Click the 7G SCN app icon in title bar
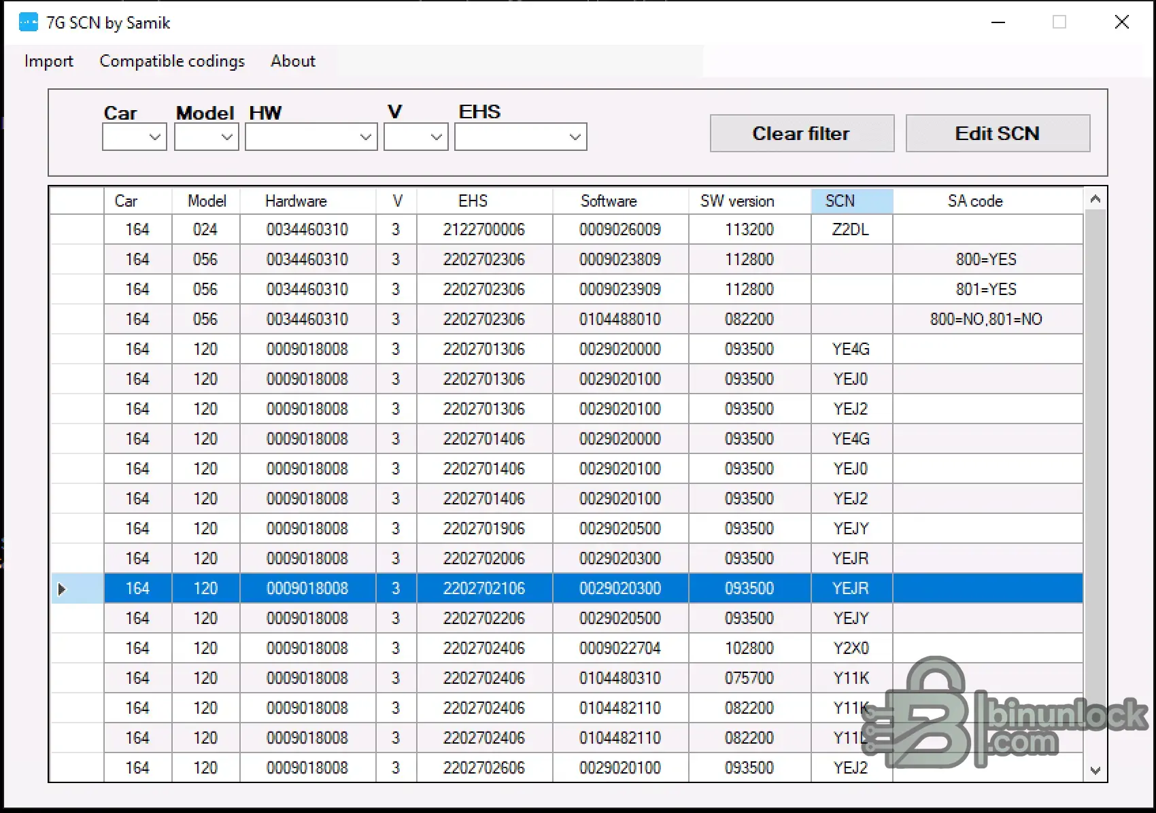Screen dimensions: 1156x813 point(29,22)
